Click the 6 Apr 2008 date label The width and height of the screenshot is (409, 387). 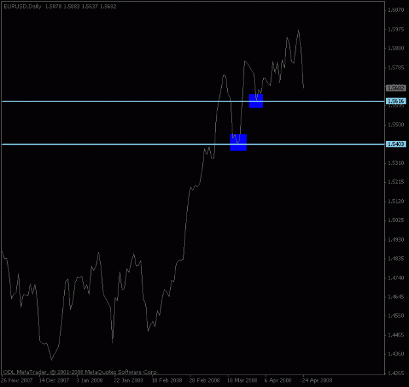(x=278, y=380)
